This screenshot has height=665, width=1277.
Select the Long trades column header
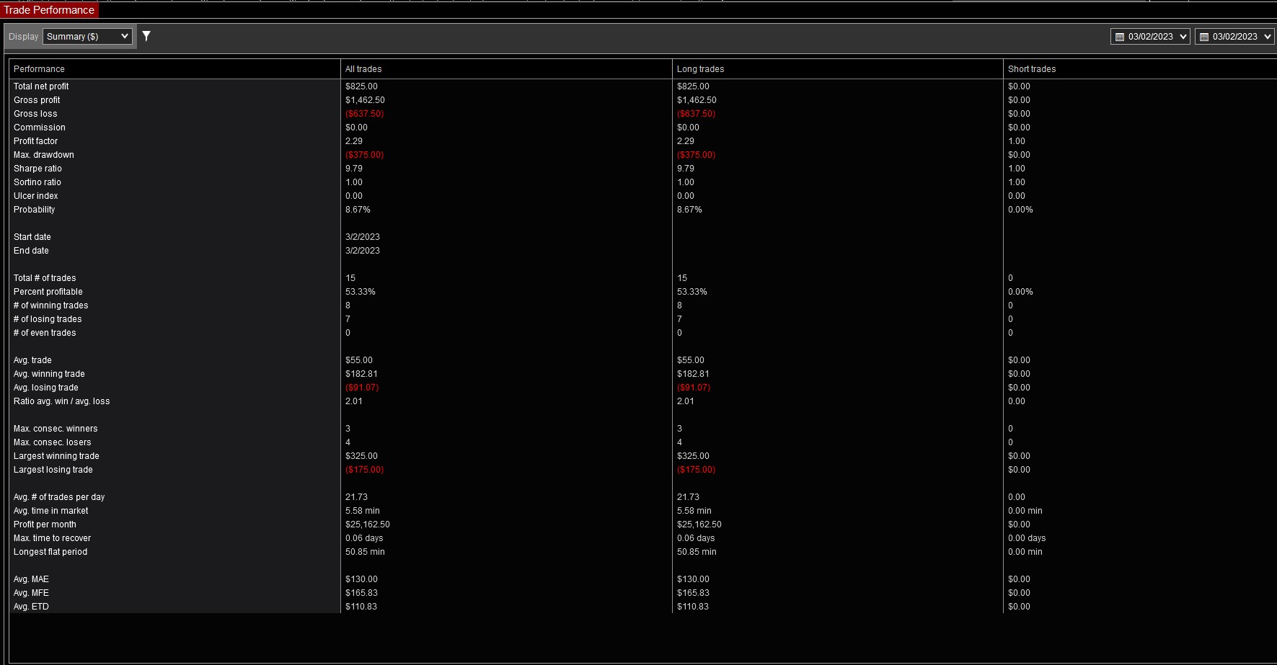coord(837,69)
